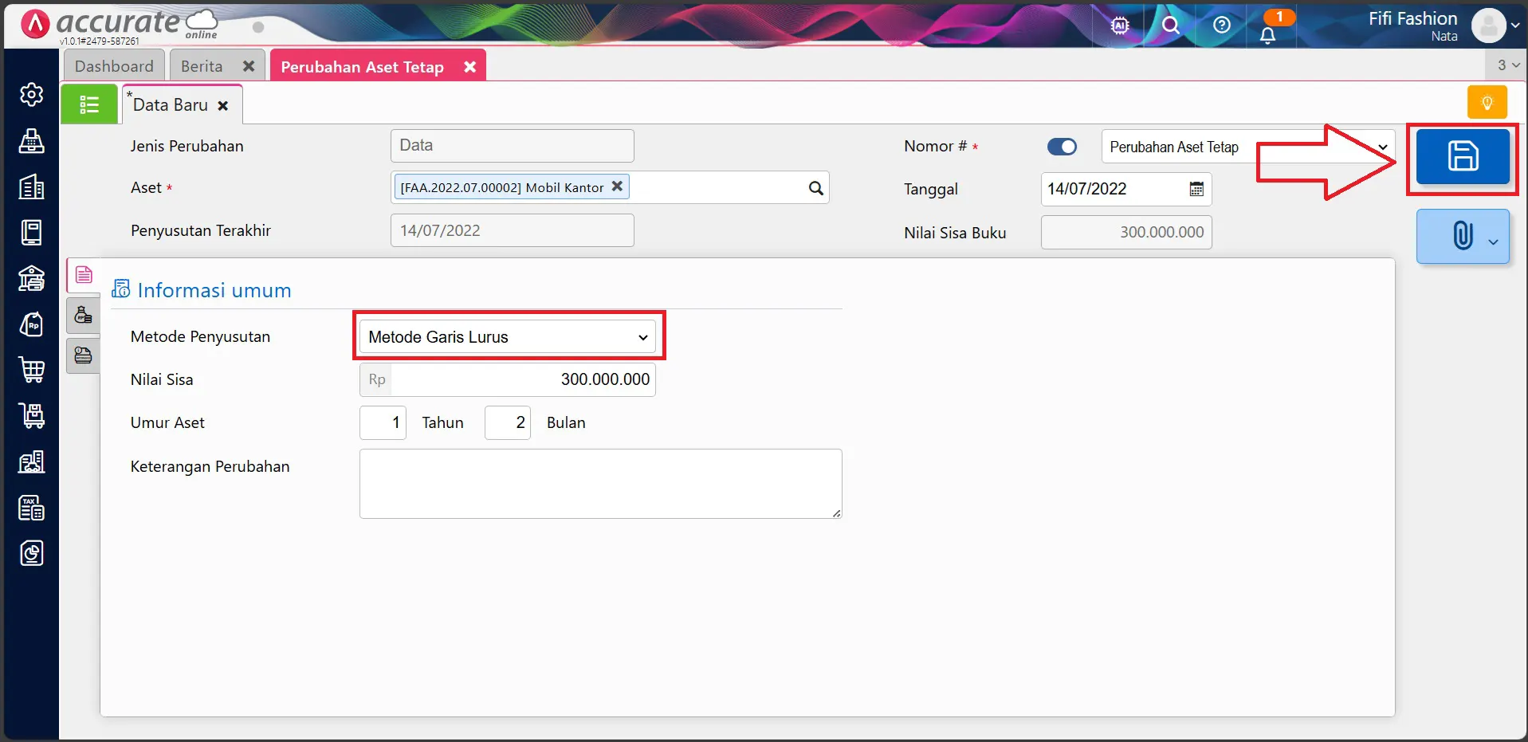This screenshot has width=1528, height=742.
Task: Open the ledger book sidebar icon
Action: (31, 233)
